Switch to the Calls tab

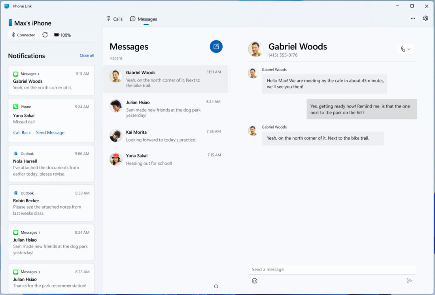(x=114, y=19)
